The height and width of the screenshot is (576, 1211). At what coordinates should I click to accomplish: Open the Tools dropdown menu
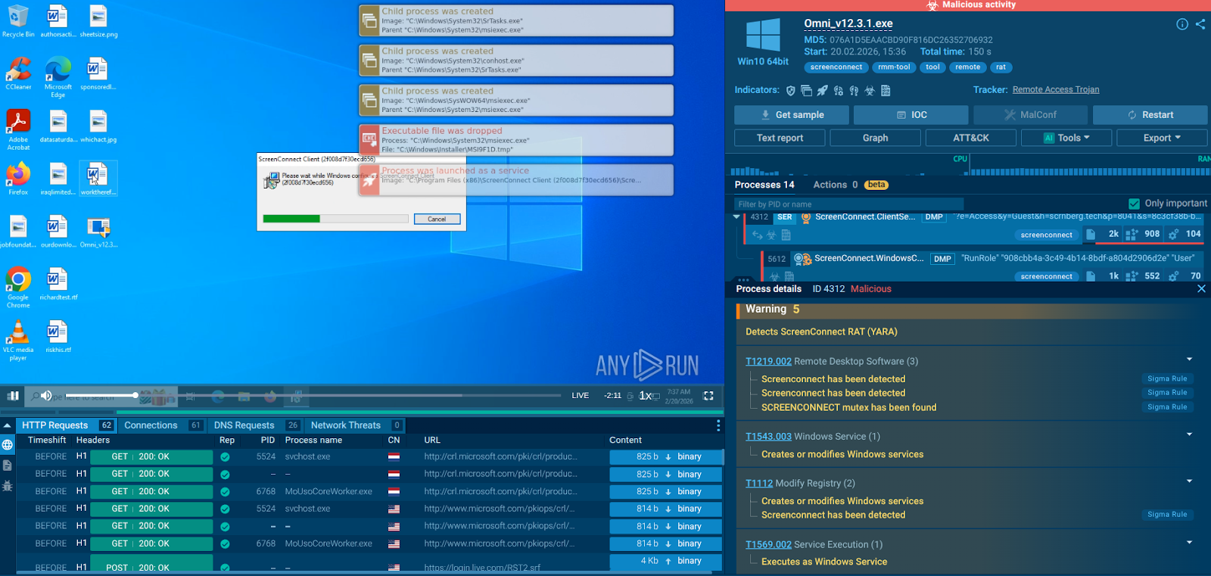point(1066,138)
